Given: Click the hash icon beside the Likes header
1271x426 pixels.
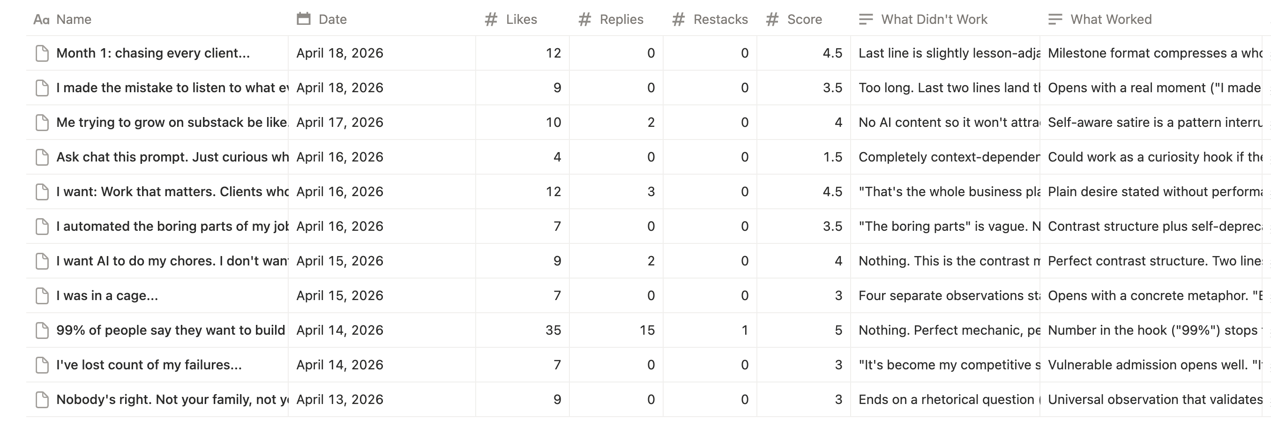Looking at the screenshot, I should 491,19.
